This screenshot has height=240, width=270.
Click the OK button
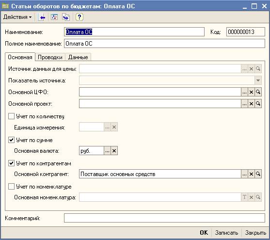[204, 233]
